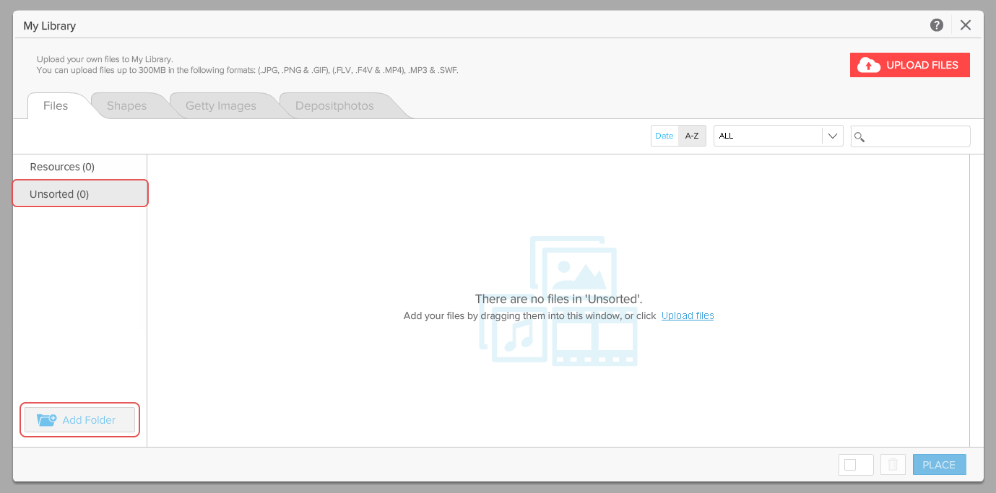The image size is (996, 493).
Task: Open the Shapes tab
Action: 126,106
